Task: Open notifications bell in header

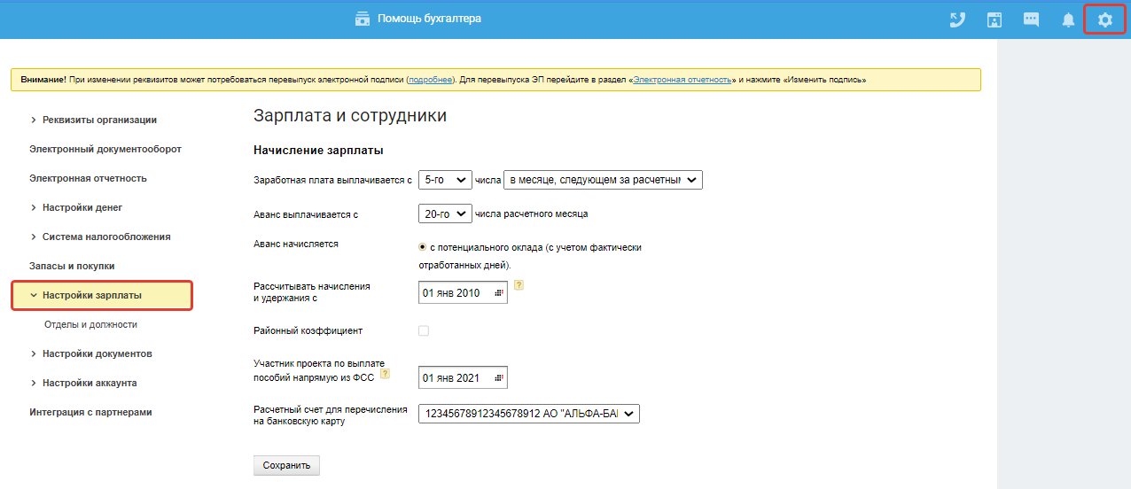Action: (x=1068, y=19)
